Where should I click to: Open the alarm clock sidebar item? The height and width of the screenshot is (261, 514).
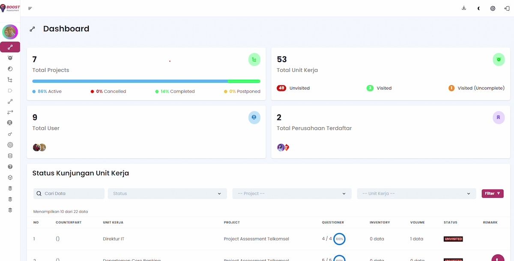pos(10,58)
